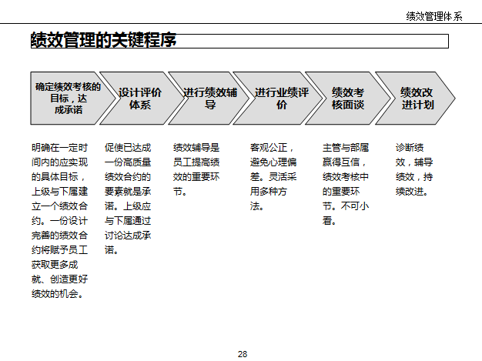Click the paragraph starting 促使已达成
482x361 pixels.
(128, 199)
